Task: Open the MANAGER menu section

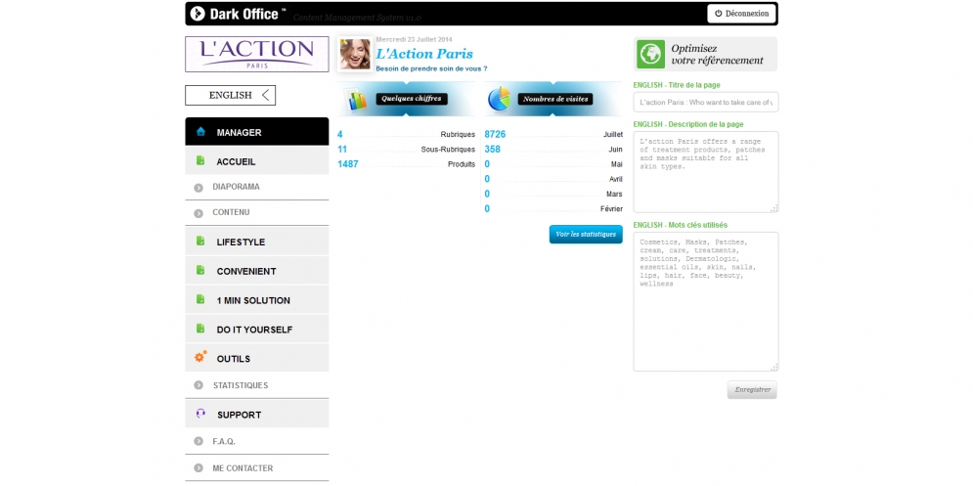Action: [x=257, y=132]
